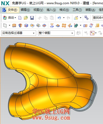Select the Datum Plane icon
Viewport: 103px width, 124px height.
52,25
